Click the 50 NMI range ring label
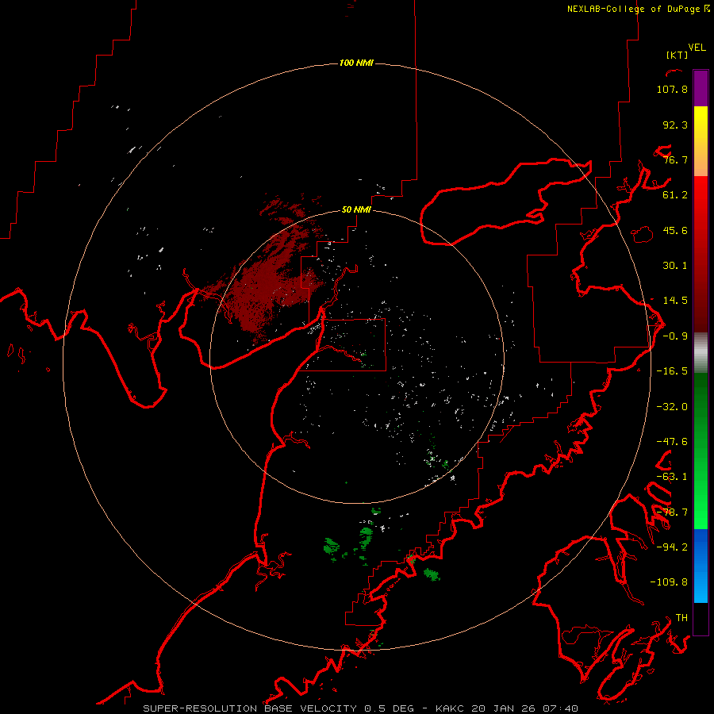This screenshot has width=714, height=714. [x=356, y=209]
